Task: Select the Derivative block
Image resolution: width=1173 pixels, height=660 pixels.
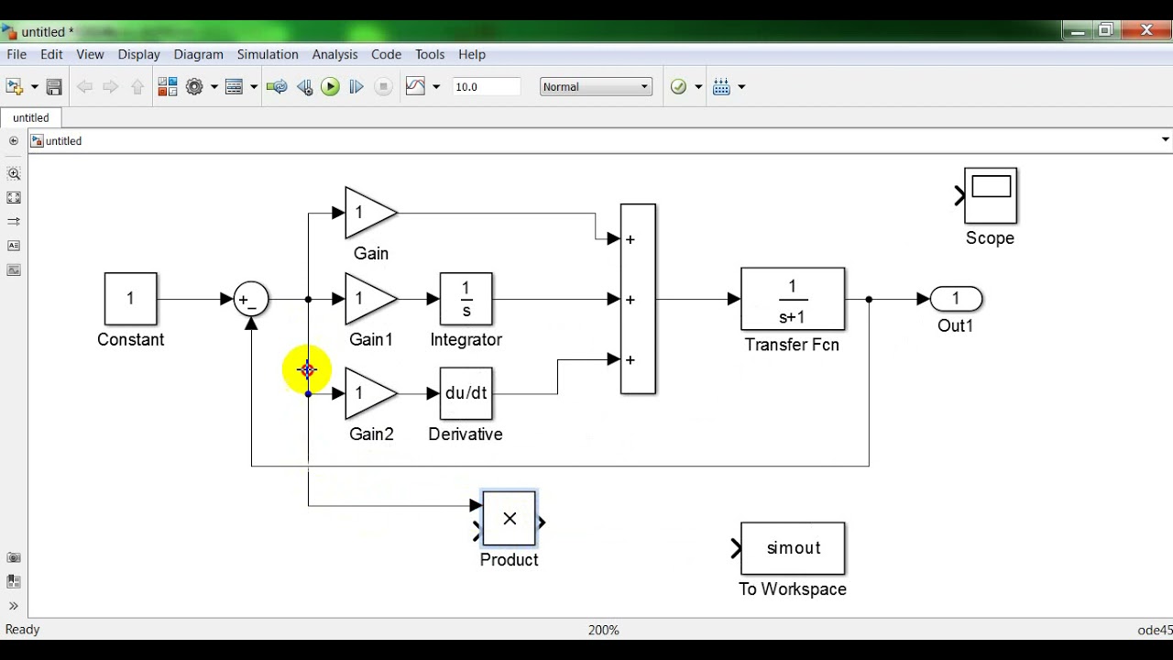Action: point(466,393)
